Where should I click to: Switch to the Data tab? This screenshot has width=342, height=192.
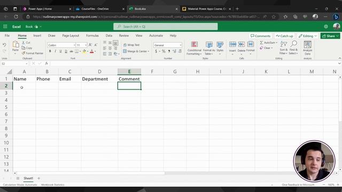tap(109, 36)
